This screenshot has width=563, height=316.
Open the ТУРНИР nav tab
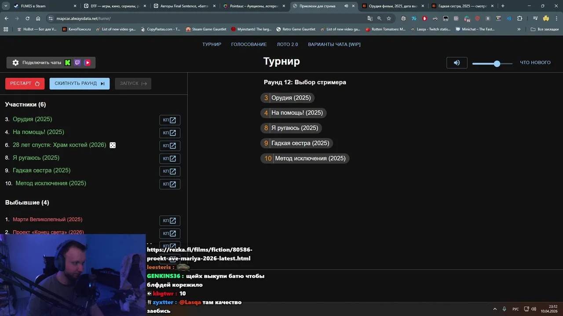click(212, 44)
